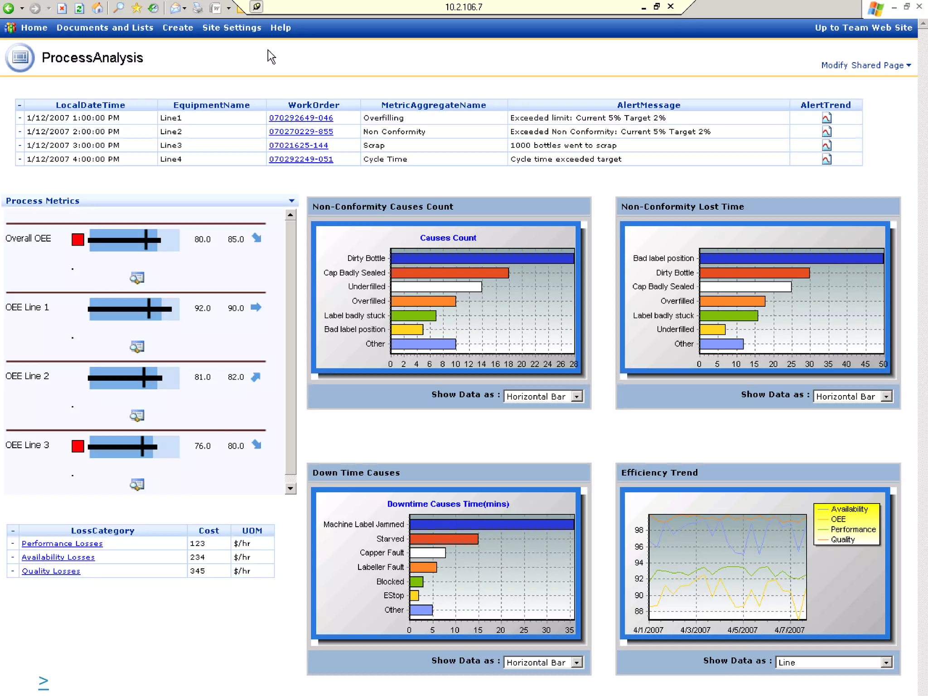
Task: Open alert trend chart for Line4 row
Action: click(826, 159)
